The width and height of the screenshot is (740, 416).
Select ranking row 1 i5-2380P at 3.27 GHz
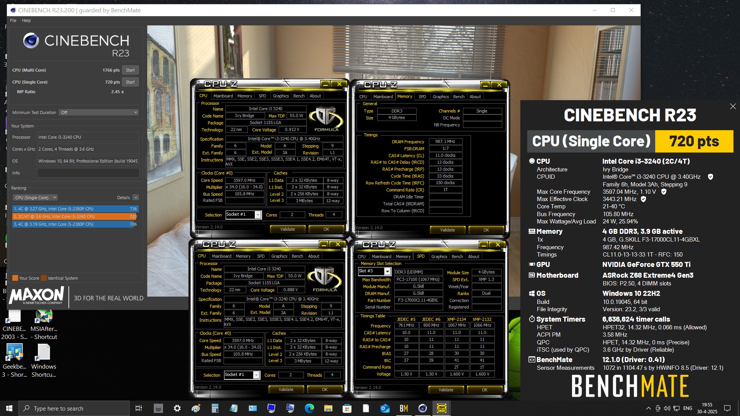(x=76, y=209)
